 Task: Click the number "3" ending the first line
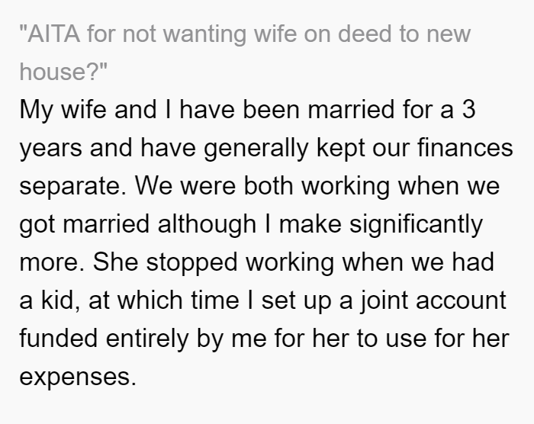click(468, 109)
